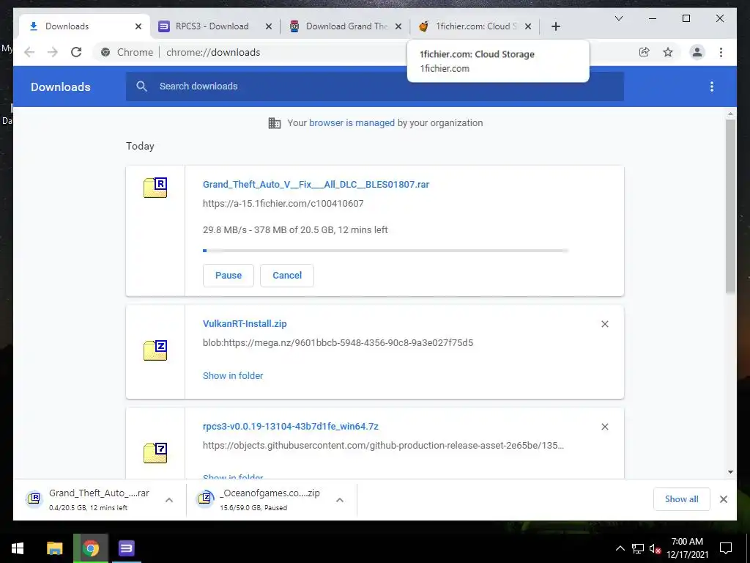Click Show all downloads button

(x=681, y=499)
